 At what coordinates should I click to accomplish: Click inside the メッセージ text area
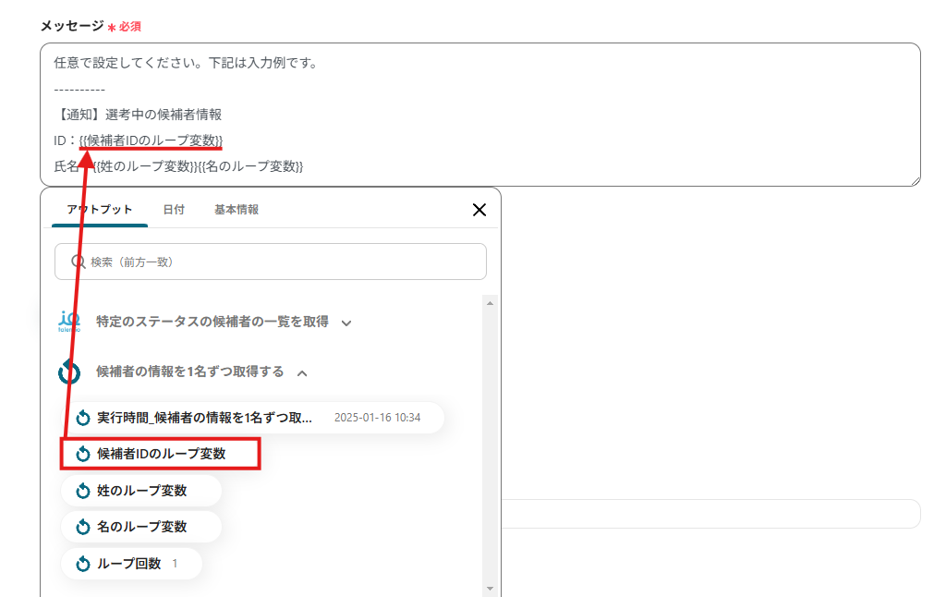pos(480,115)
